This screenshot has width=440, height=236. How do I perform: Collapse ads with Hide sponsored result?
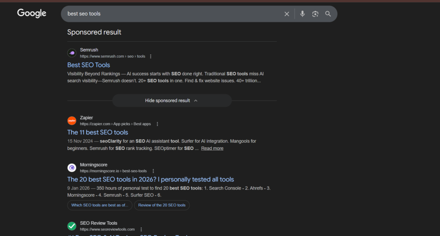tap(171, 101)
